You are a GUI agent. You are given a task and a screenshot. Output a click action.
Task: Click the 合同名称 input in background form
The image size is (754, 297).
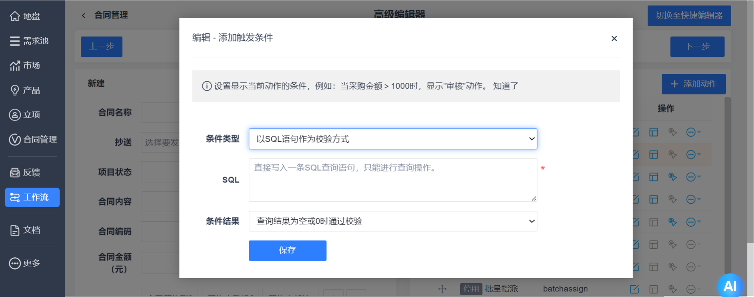pyautogui.click(x=160, y=113)
